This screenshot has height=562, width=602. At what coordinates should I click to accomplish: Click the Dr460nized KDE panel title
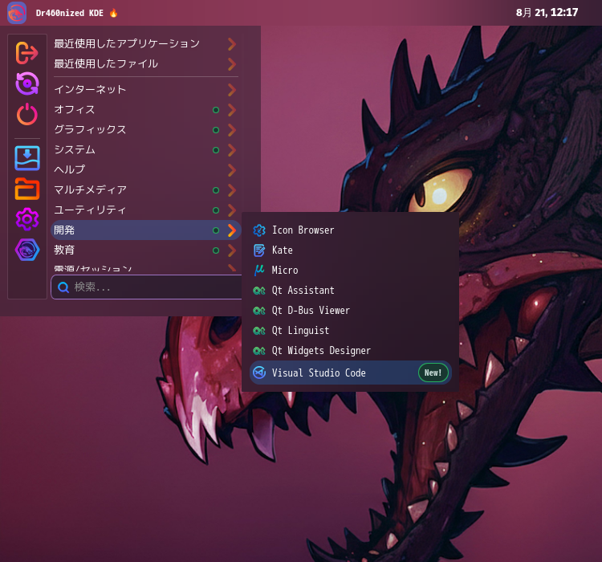pos(70,13)
